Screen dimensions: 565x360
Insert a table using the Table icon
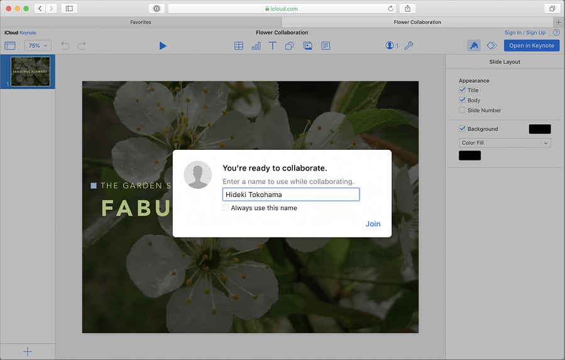239,46
